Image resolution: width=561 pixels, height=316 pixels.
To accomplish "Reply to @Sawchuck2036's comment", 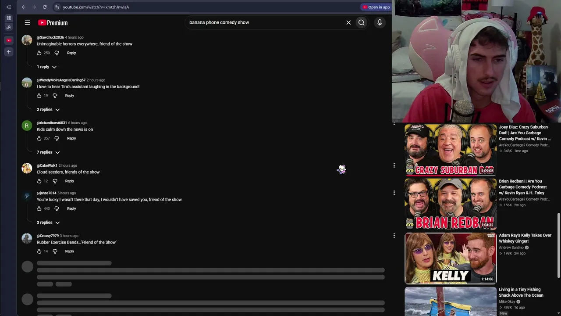I will coord(71,53).
